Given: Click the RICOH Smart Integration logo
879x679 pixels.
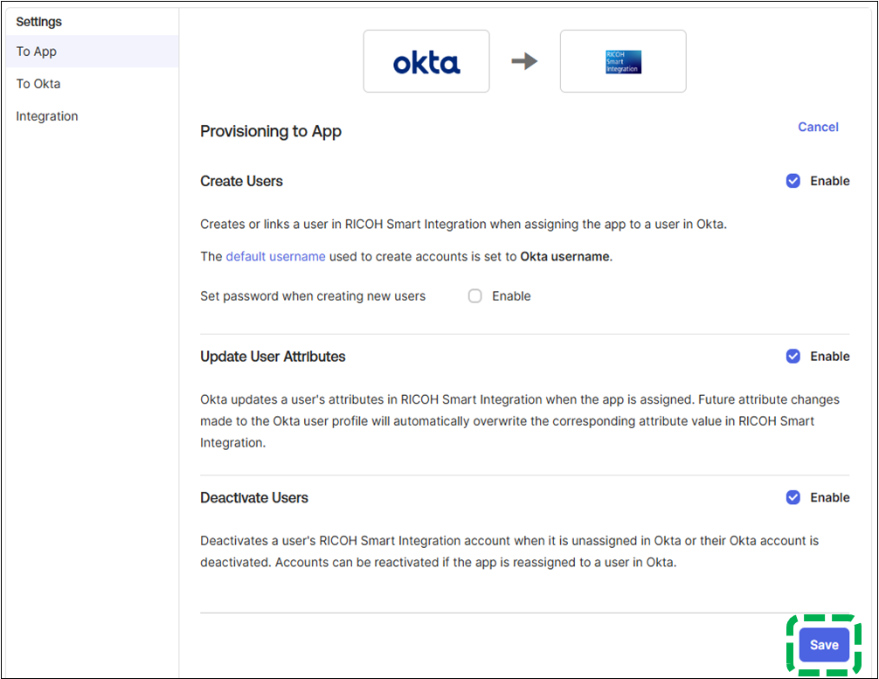Looking at the screenshot, I should tap(623, 61).
